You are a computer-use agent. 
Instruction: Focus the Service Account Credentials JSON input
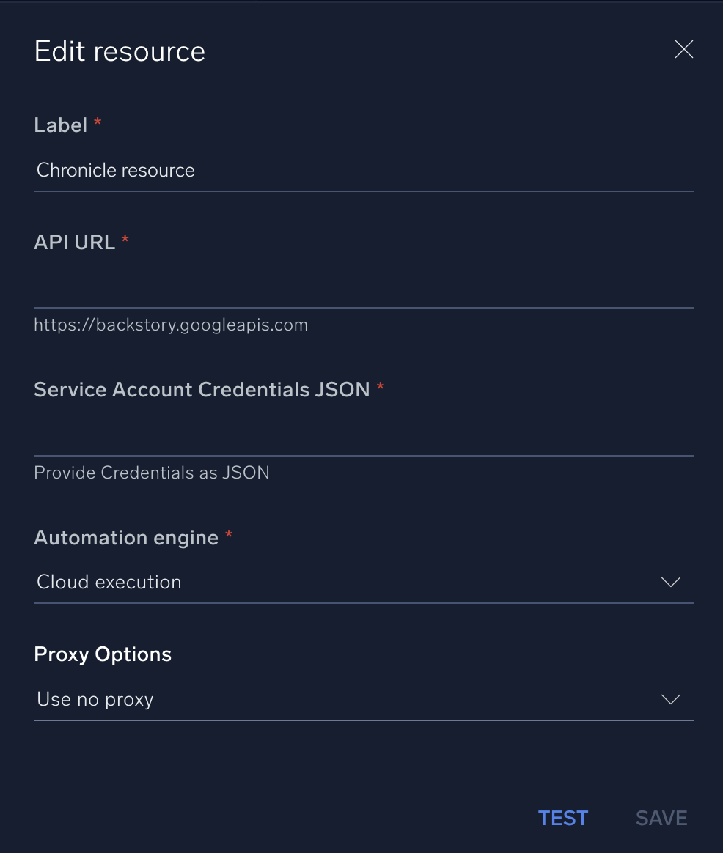(x=363, y=436)
